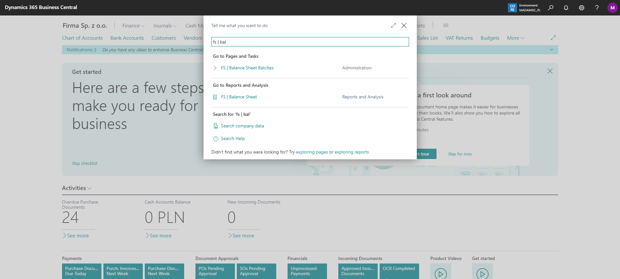Viewport: 620px width, 279px height.
Task: Open the More dropdown
Action: (x=515, y=38)
